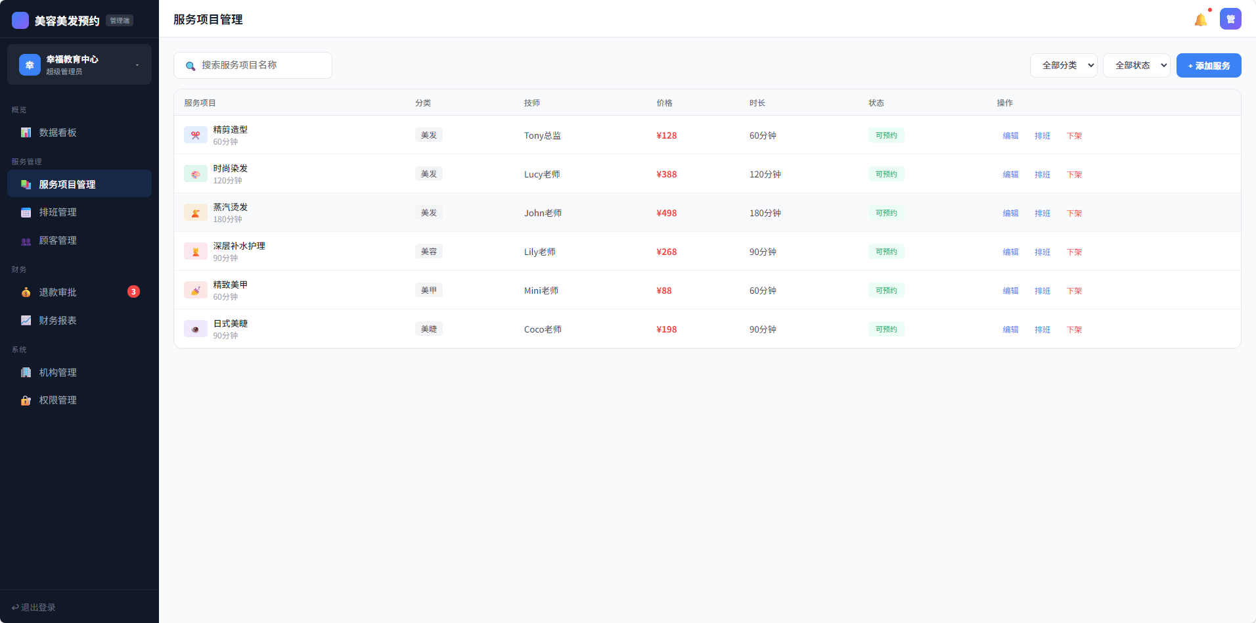This screenshot has width=1256, height=623.
Task: Navigate to 权限管理 page
Action: (58, 400)
